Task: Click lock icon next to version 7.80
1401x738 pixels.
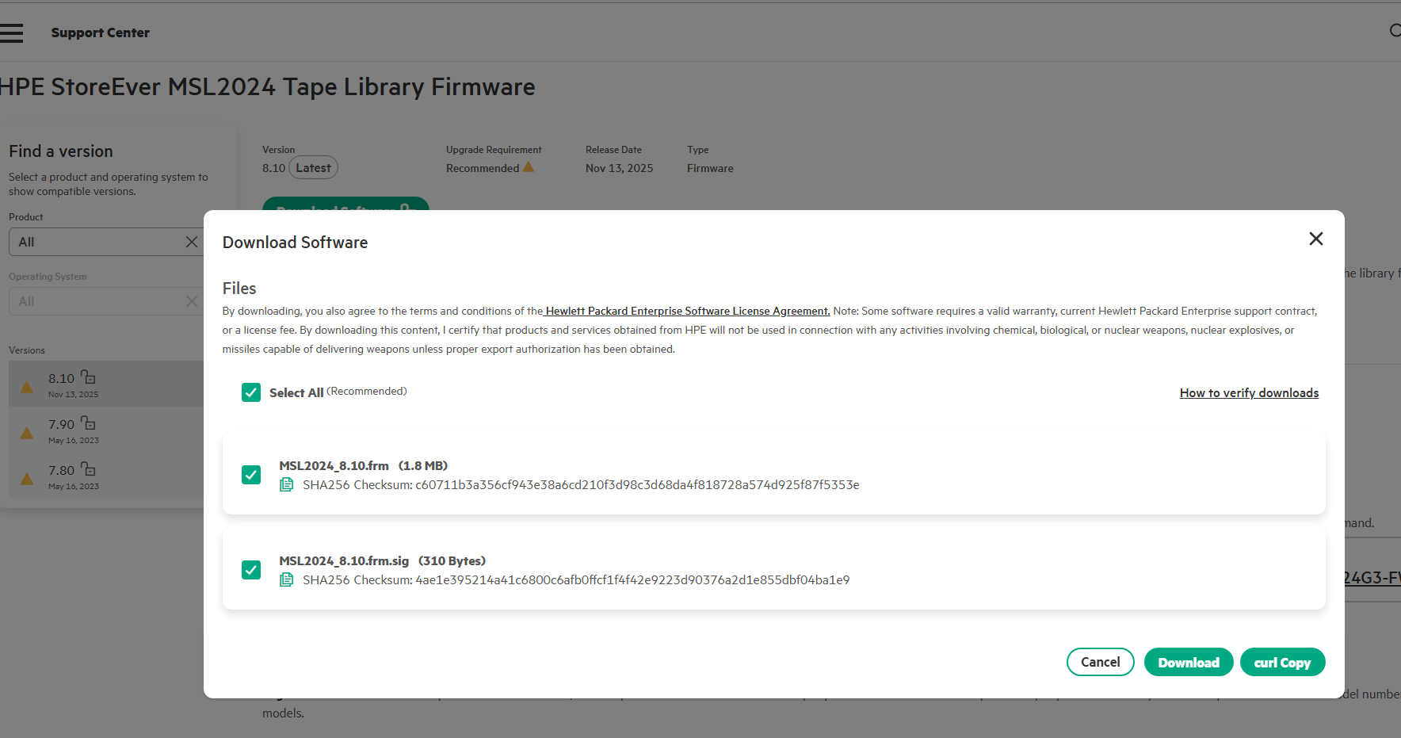Action: 88,469
